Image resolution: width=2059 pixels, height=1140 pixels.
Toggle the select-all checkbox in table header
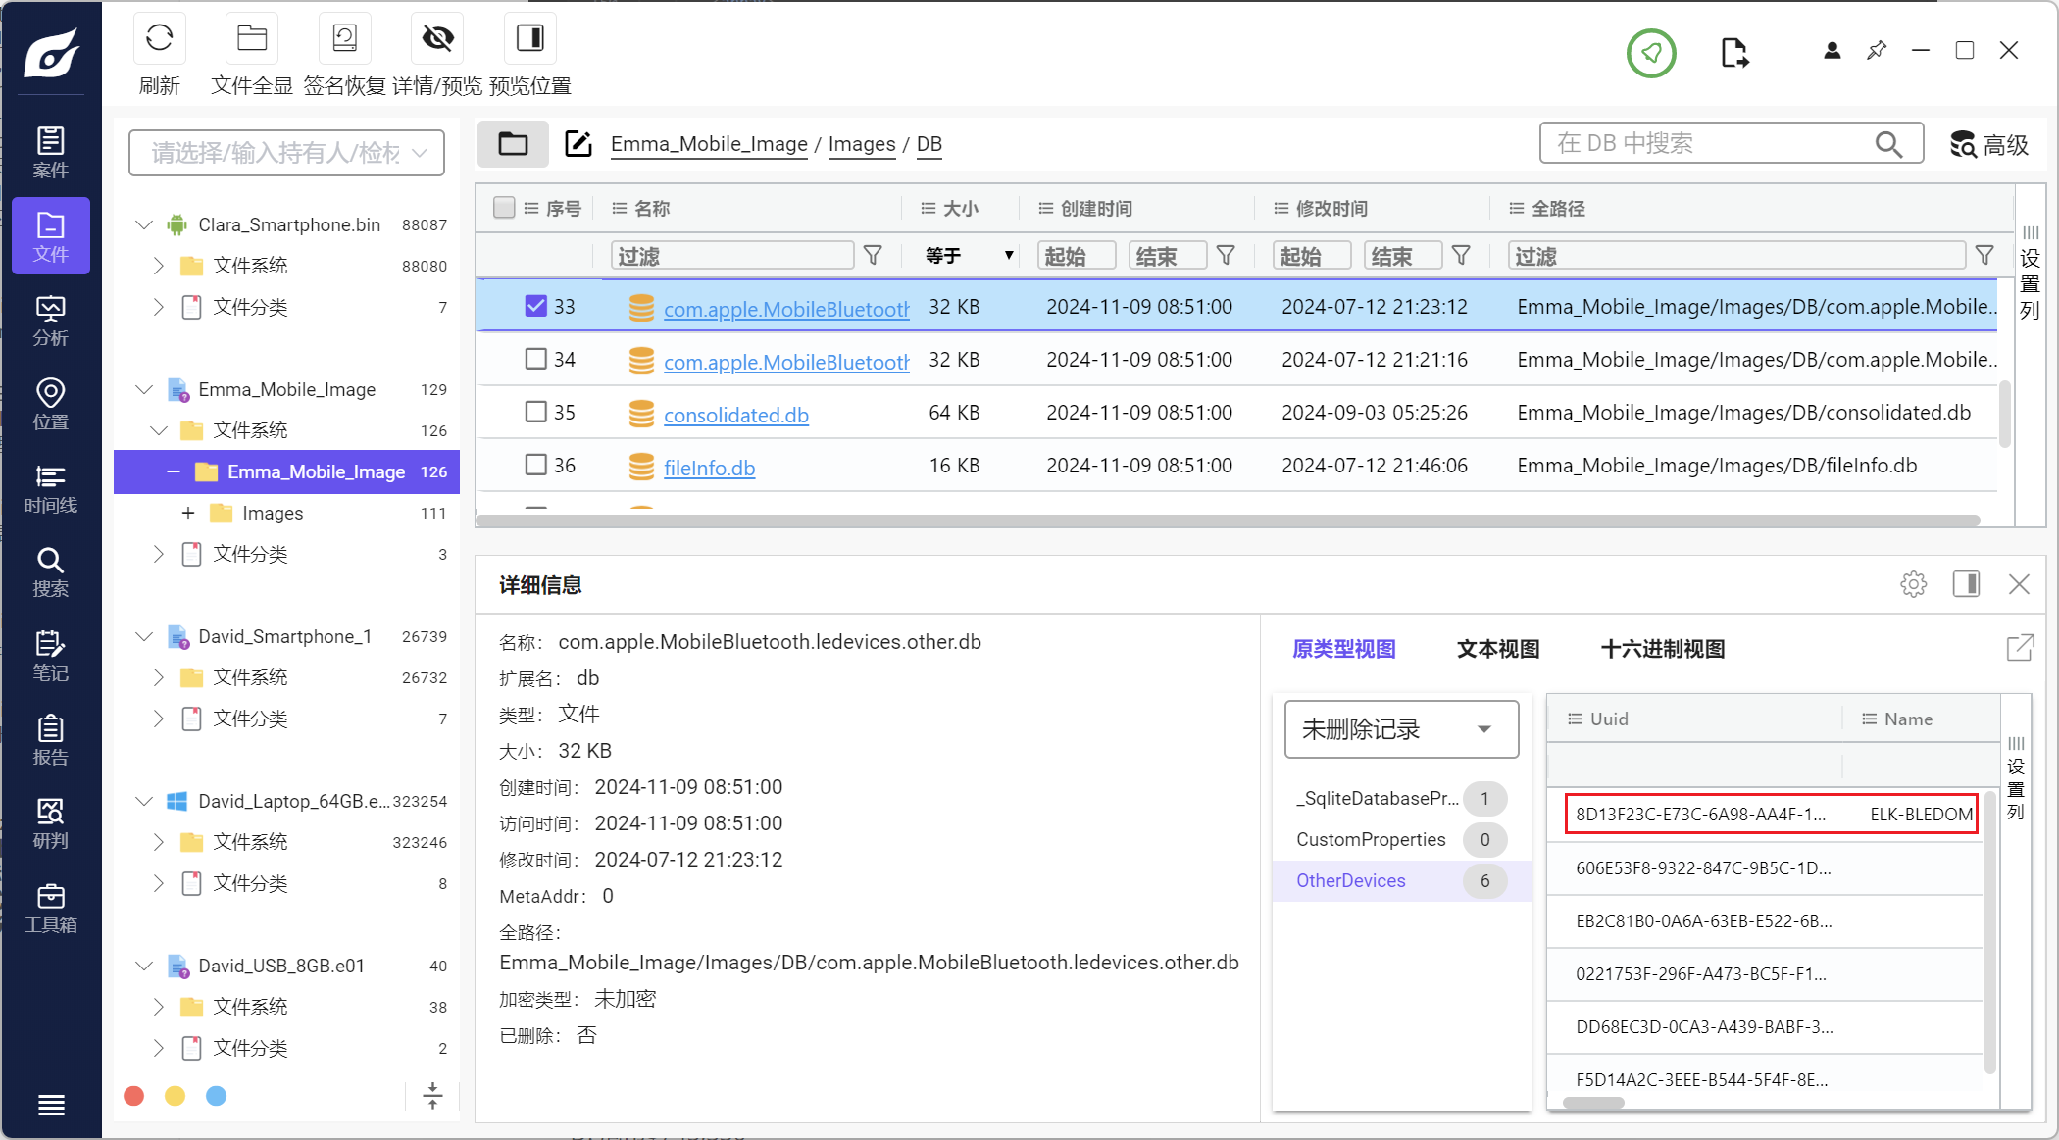504,207
